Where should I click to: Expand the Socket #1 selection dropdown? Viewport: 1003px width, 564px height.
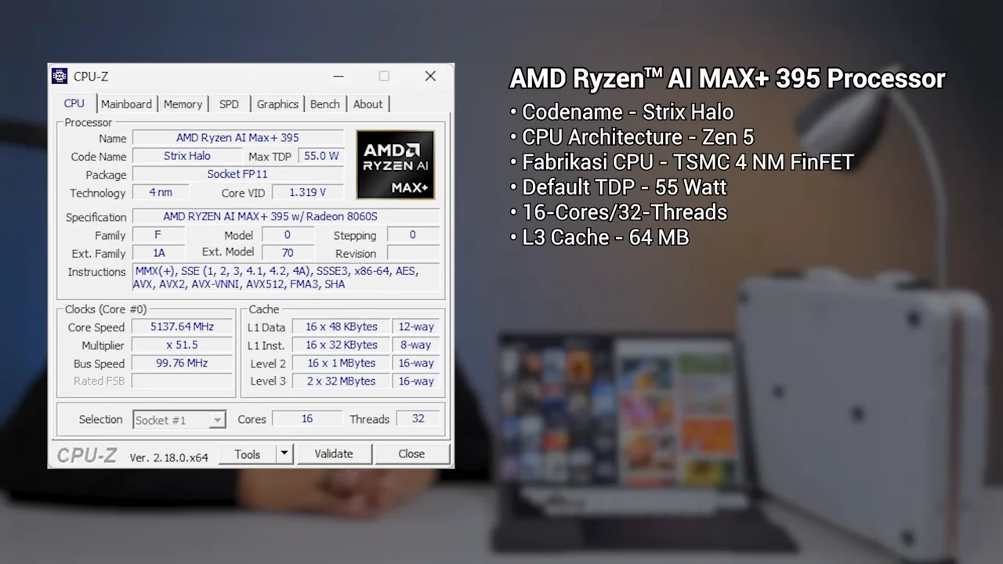(217, 421)
